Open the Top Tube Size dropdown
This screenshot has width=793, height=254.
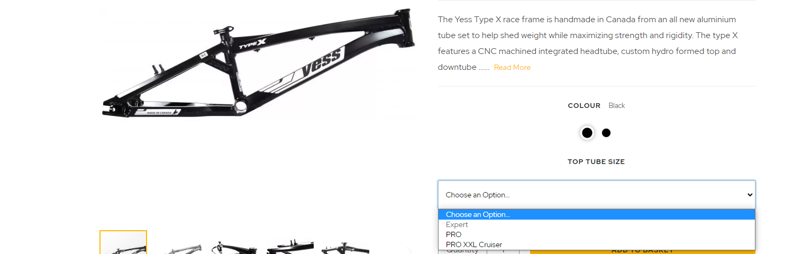pos(596,195)
